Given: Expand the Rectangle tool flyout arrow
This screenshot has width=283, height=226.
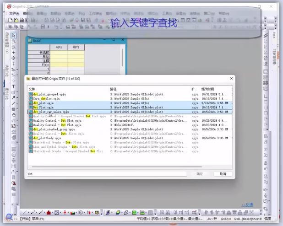Looking at the screenshot, I should click(x=17, y=109).
